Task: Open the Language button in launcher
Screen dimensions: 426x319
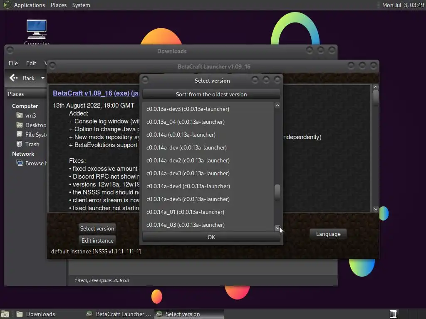Action: click(x=328, y=234)
